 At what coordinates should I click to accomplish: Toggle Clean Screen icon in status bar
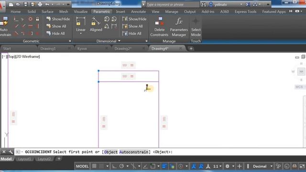click(x=302, y=166)
